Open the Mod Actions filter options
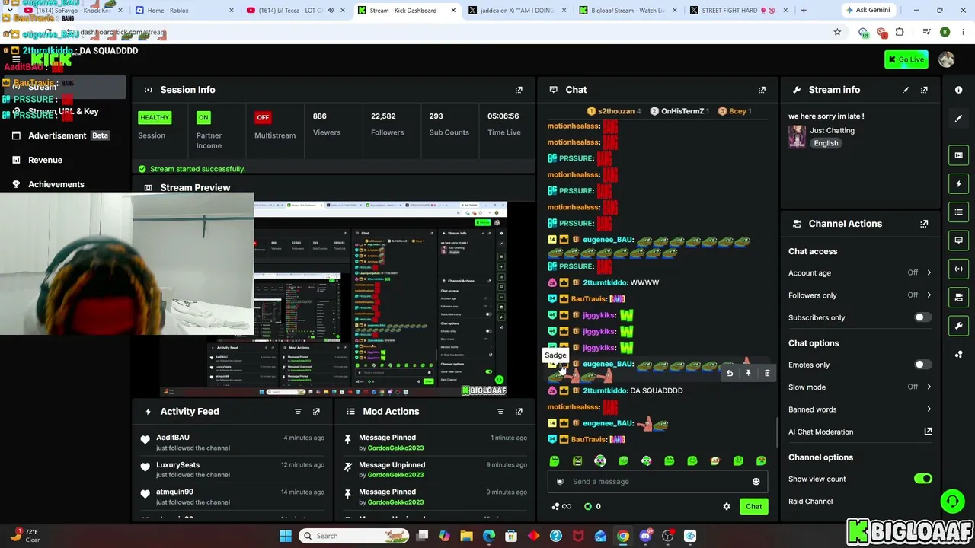 click(x=500, y=412)
